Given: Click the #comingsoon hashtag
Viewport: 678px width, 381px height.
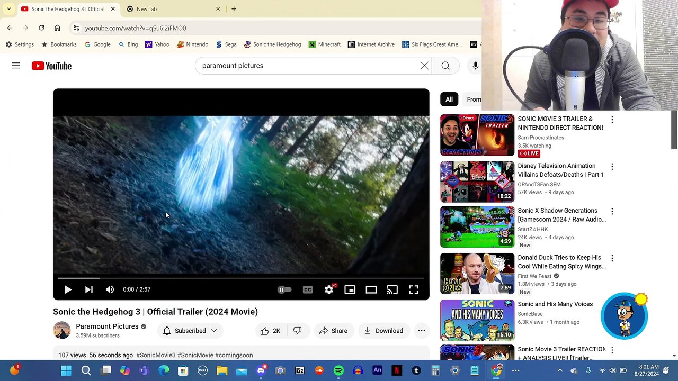Looking at the screenshot, I should coord(234,355).
